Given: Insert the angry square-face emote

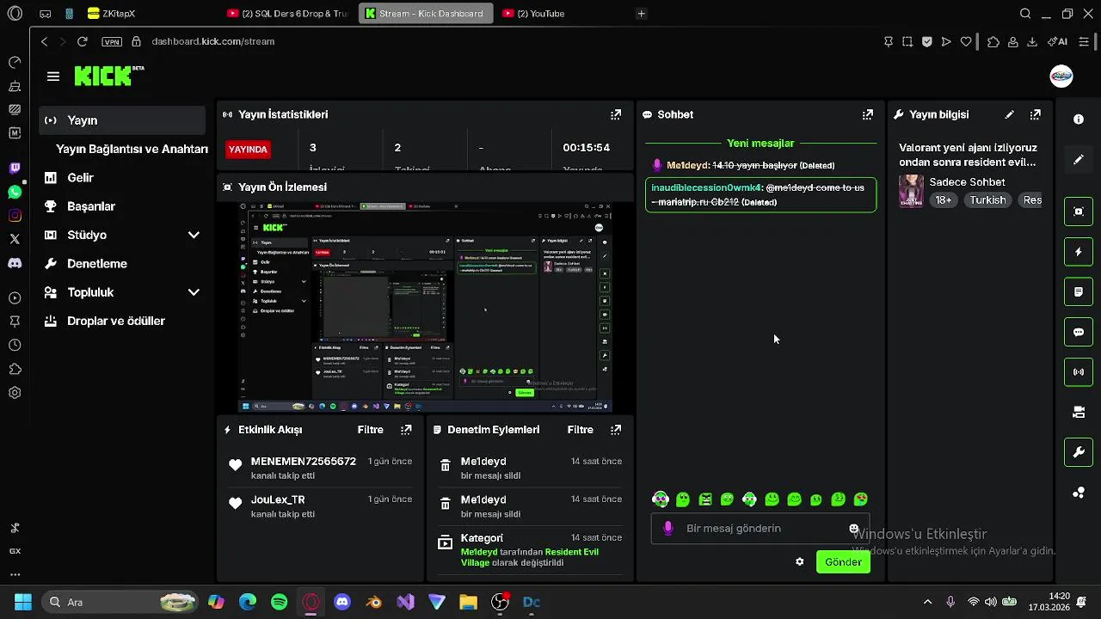Looking at the screenshot, I should click(705, 499).
